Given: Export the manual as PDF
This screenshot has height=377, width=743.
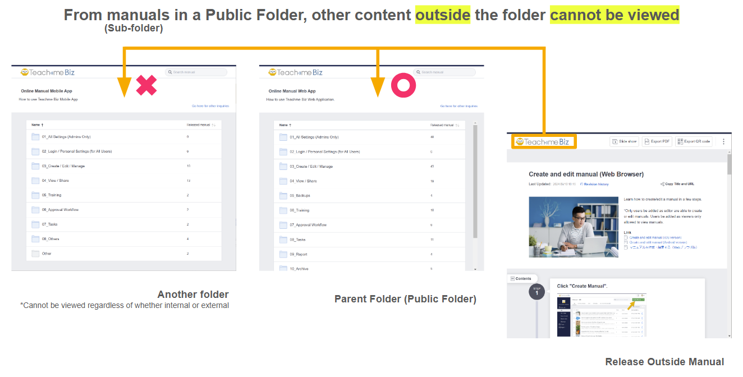Looking at the screenshot, I should click(x=657, y=141).
